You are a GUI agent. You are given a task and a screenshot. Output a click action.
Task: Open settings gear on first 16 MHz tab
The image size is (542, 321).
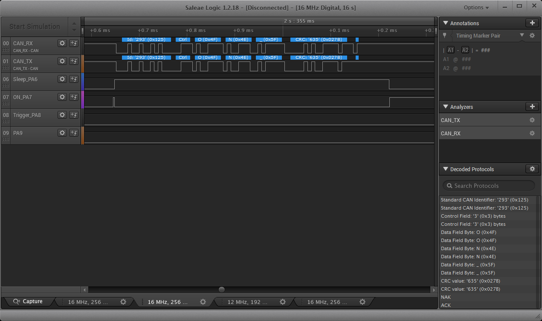(123, 302)
